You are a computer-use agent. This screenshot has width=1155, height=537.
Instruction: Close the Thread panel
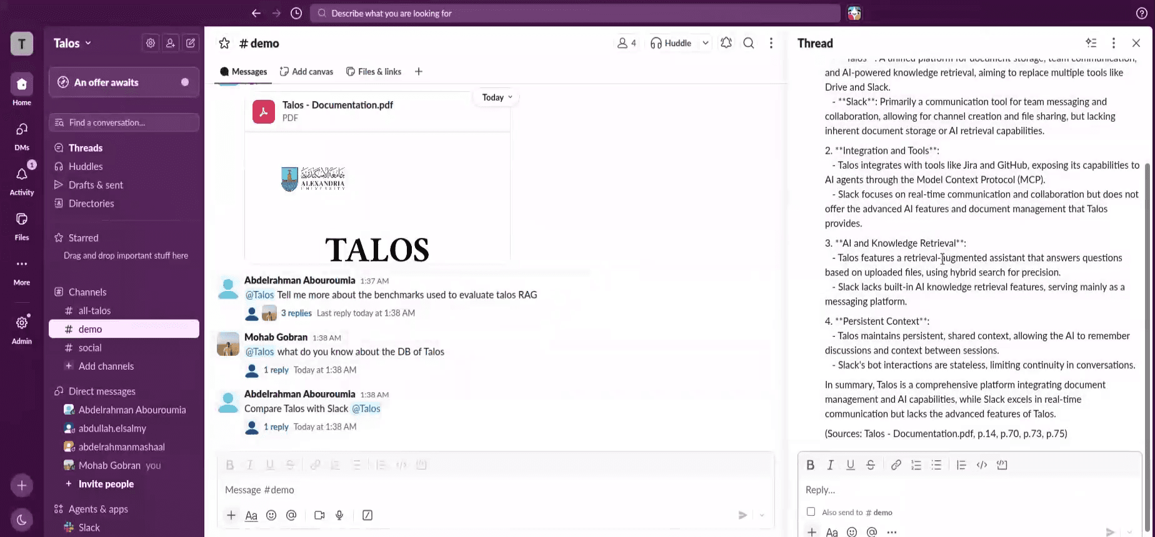coord(1136,43)
